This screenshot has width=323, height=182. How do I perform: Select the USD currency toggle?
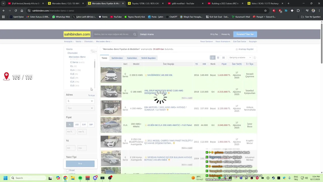77,125
